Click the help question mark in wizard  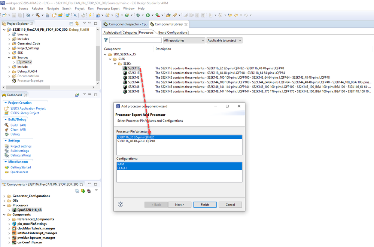[x=121, y=204]
